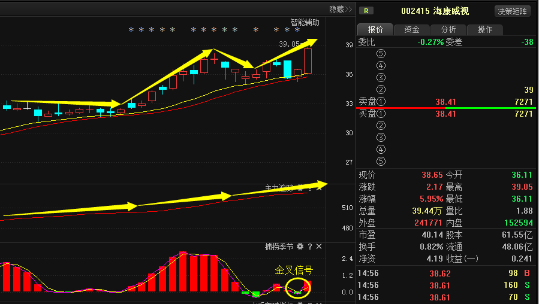Go to the 操作 tab
539x304 pixels.
(x=485, y=30)
